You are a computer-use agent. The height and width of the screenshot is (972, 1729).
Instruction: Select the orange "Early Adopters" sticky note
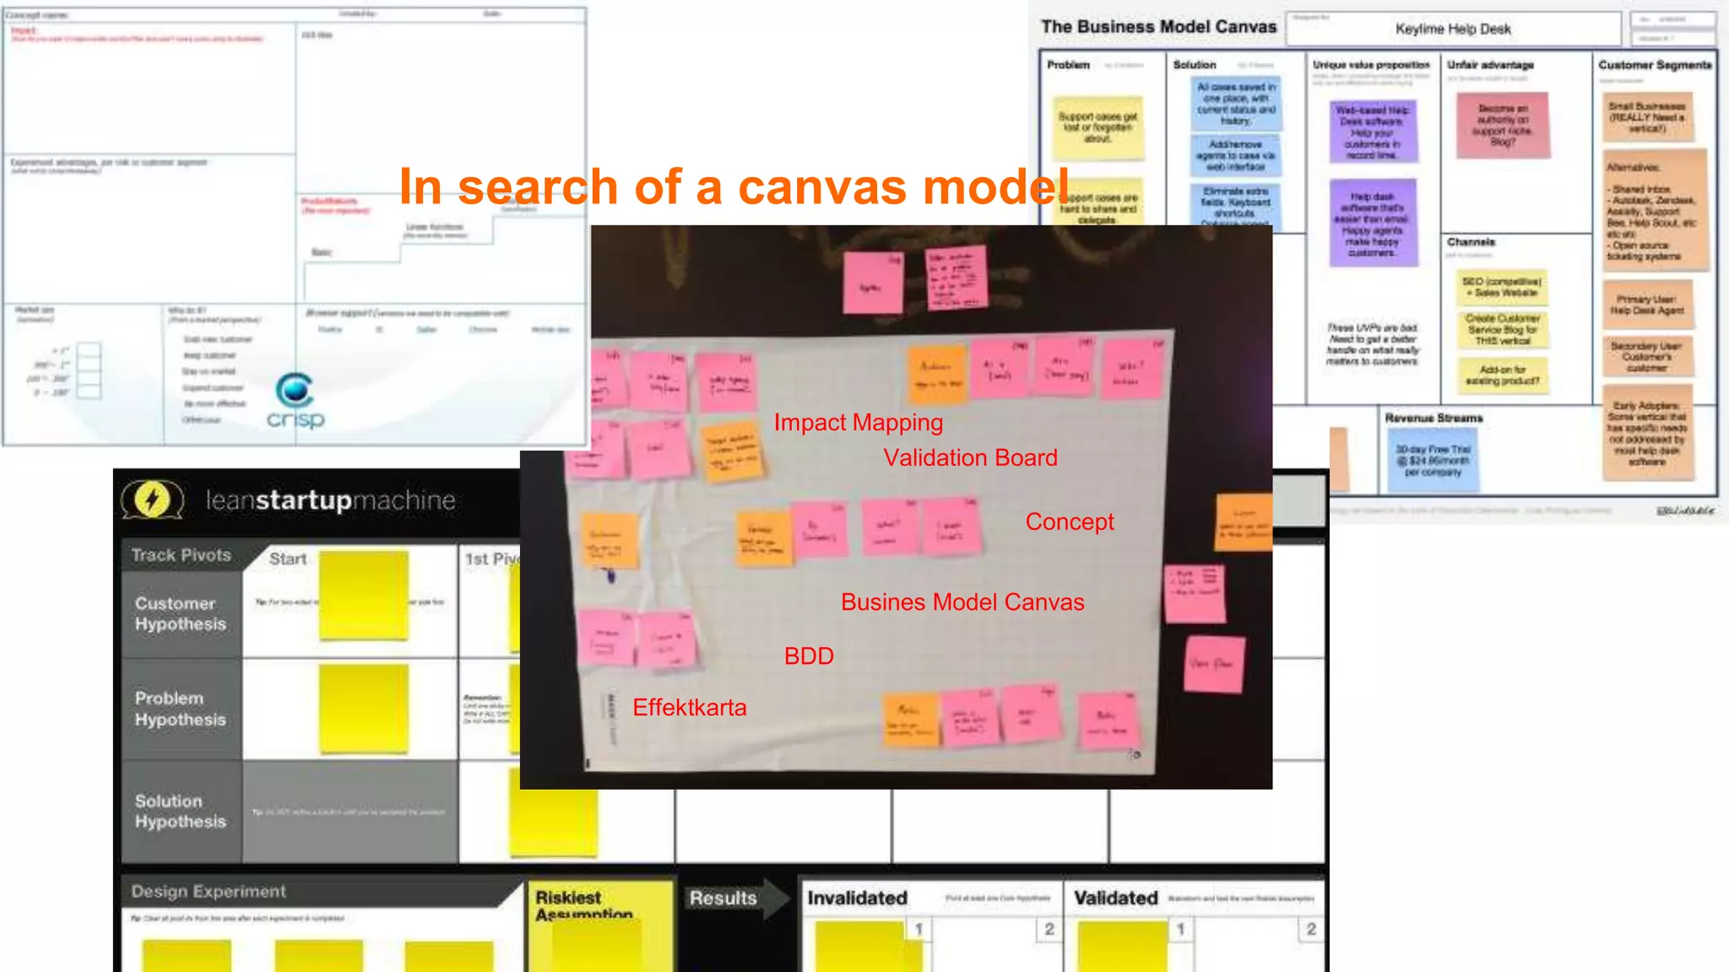1647,434
